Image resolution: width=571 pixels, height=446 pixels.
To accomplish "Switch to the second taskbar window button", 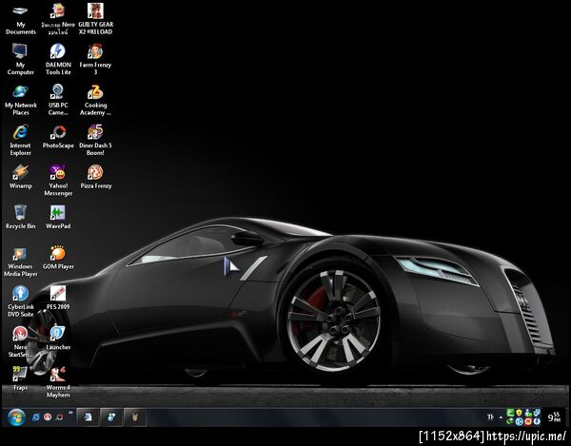I will [111, 417].
